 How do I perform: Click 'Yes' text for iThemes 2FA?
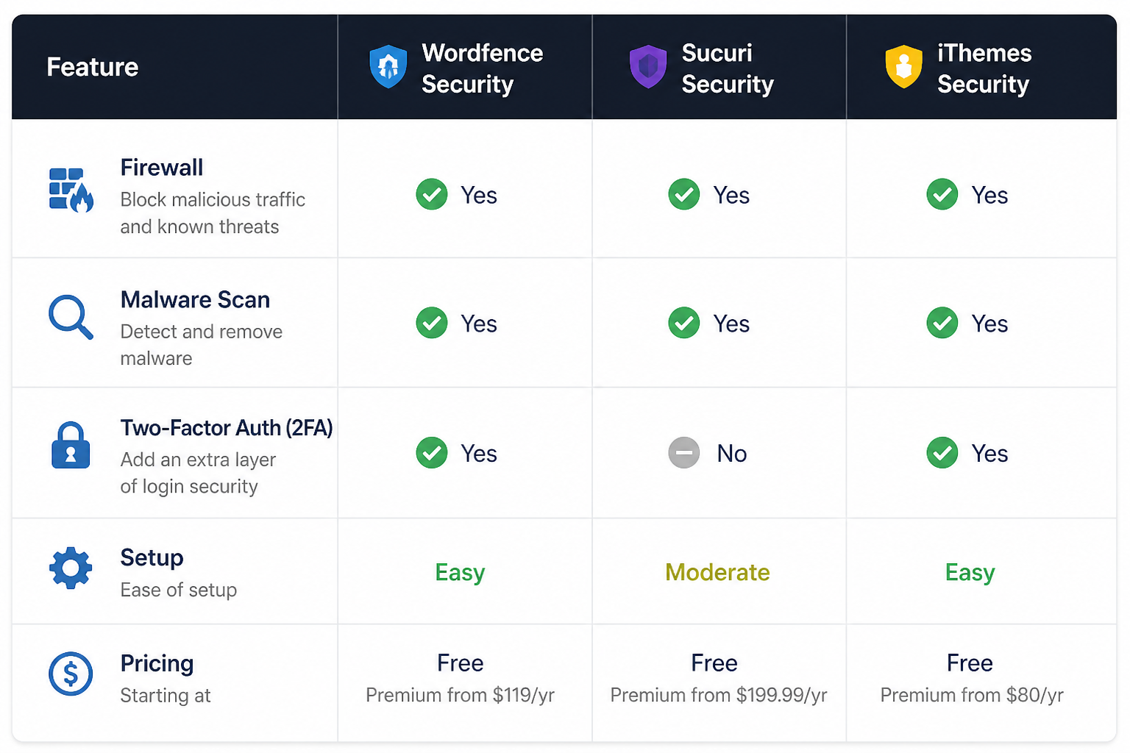(x=989, y=454)
